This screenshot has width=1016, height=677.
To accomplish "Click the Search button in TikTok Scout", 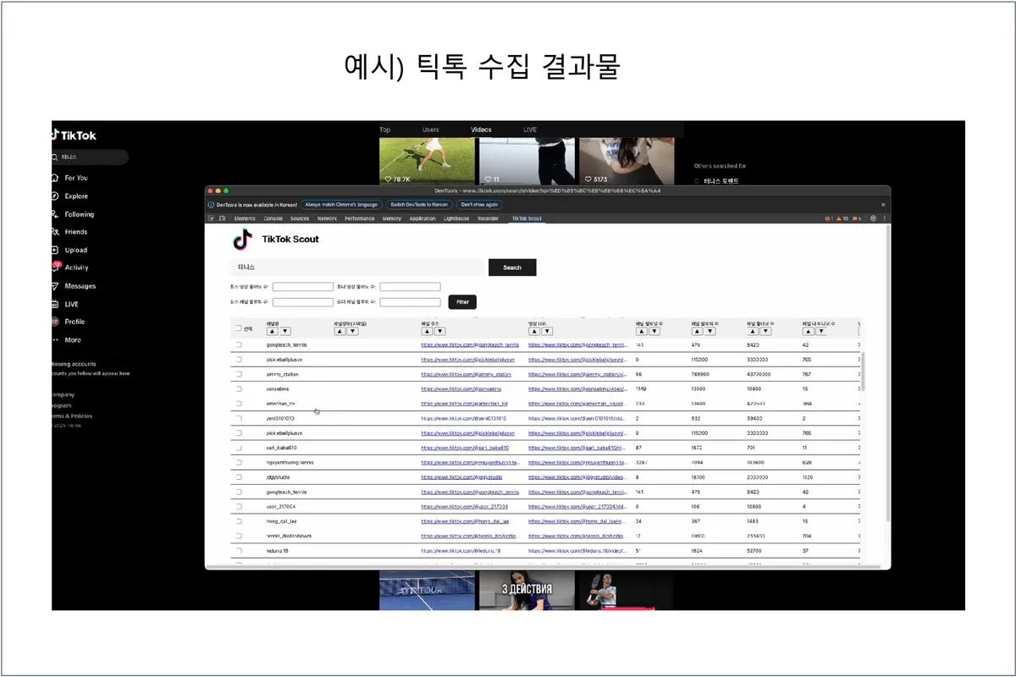I will (512, 267).
